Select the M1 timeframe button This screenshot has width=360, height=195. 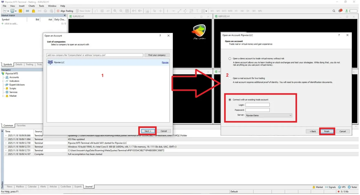pos(212,11)
